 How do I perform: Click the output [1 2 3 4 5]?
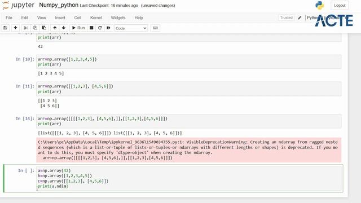tap(51, 74)
